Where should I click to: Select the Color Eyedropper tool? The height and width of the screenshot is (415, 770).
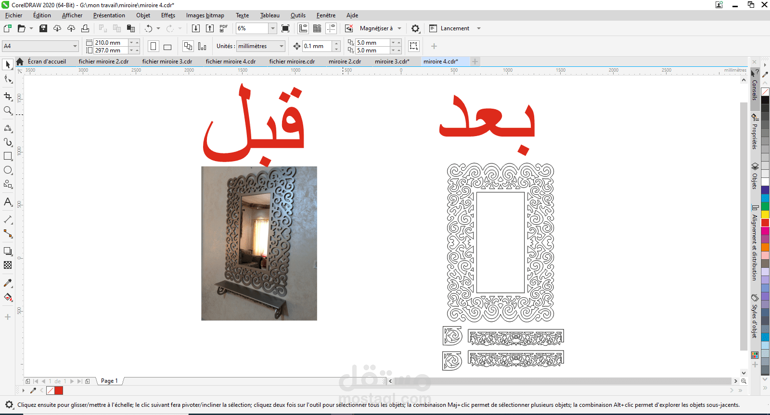(8, 283)
